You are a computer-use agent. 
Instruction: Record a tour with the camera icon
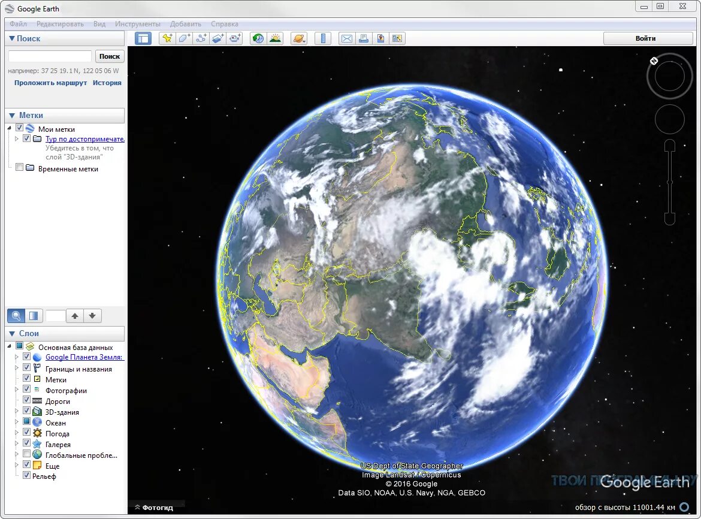[235, 38]
